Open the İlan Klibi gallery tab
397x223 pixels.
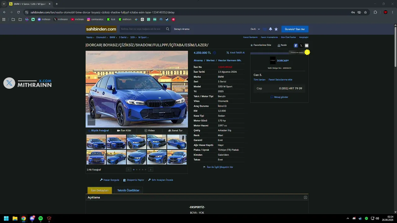click(124, 130)
